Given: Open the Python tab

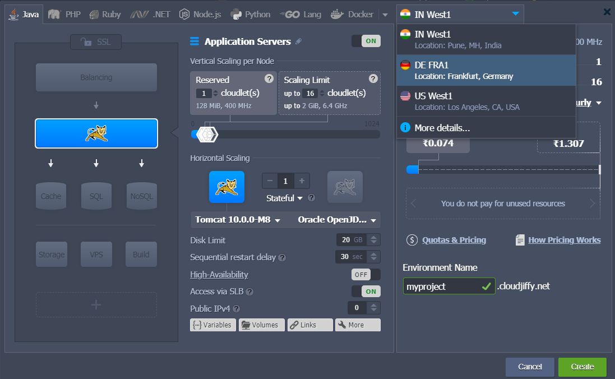Looking at the screenshot, I should [x=251, y=15].
